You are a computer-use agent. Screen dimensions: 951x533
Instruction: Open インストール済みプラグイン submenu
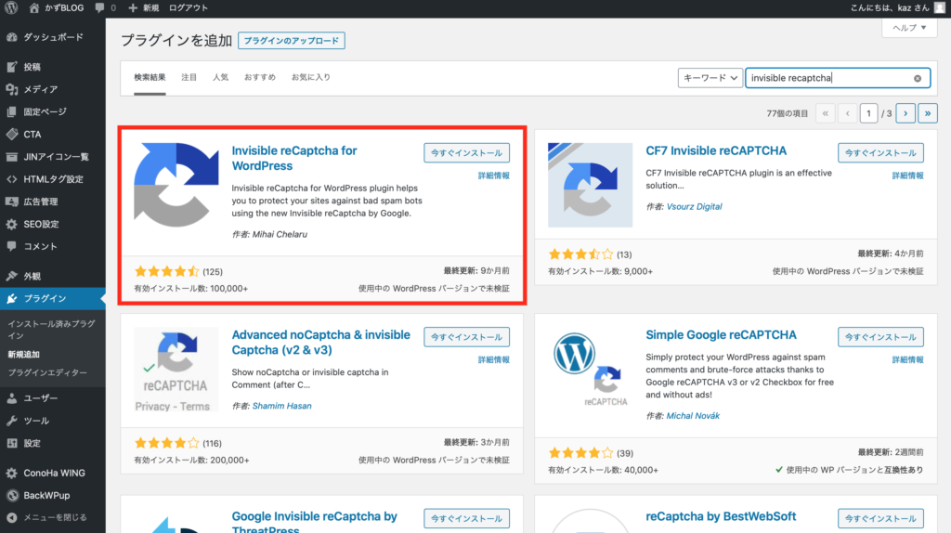[x=52, y=330]
